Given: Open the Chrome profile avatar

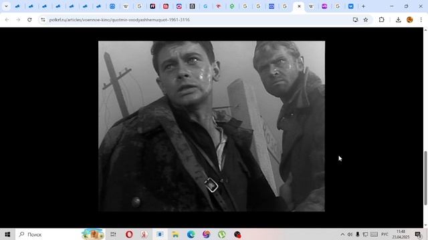Looking at the screenshot, I should coord(409,19).
